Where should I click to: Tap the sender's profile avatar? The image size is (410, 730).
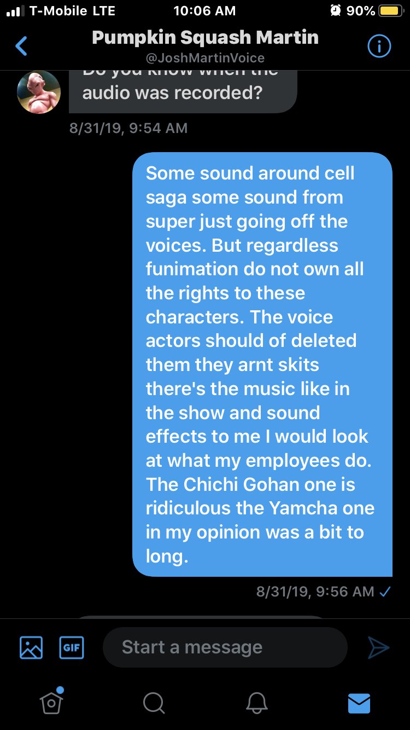click(x=39, y=92)
